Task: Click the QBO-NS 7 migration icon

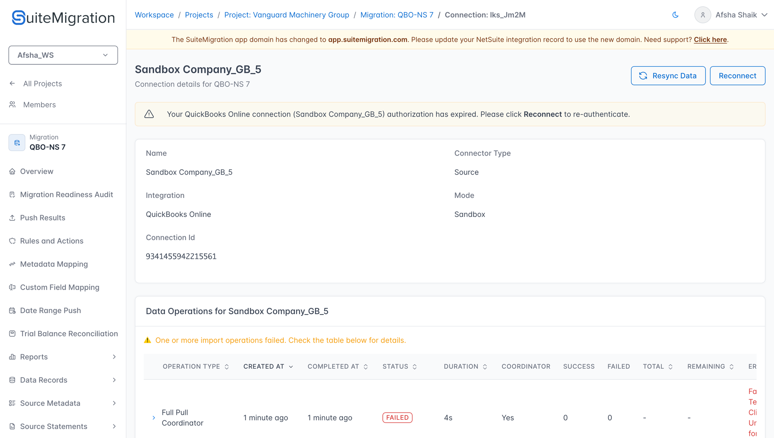Action: [17, 143]
